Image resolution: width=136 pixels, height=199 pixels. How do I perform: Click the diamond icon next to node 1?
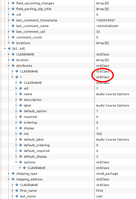coord(17,77)
